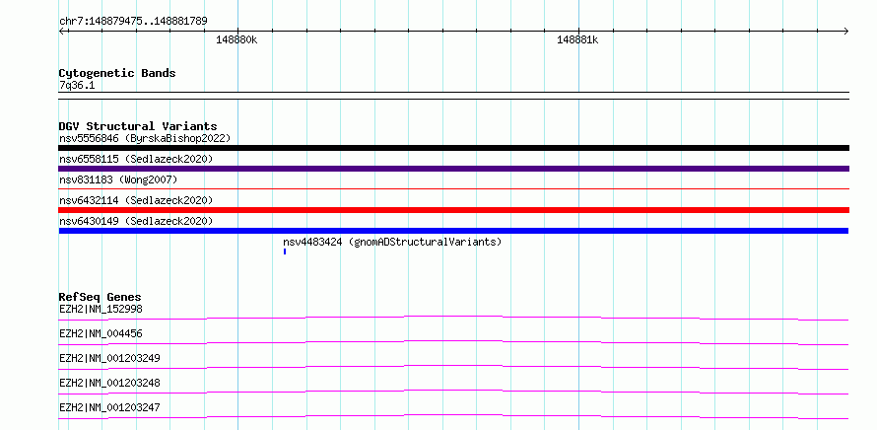Click the RefSeq Genes track title
The height and width of the screenshot is (430, 877).
point(101,297)
